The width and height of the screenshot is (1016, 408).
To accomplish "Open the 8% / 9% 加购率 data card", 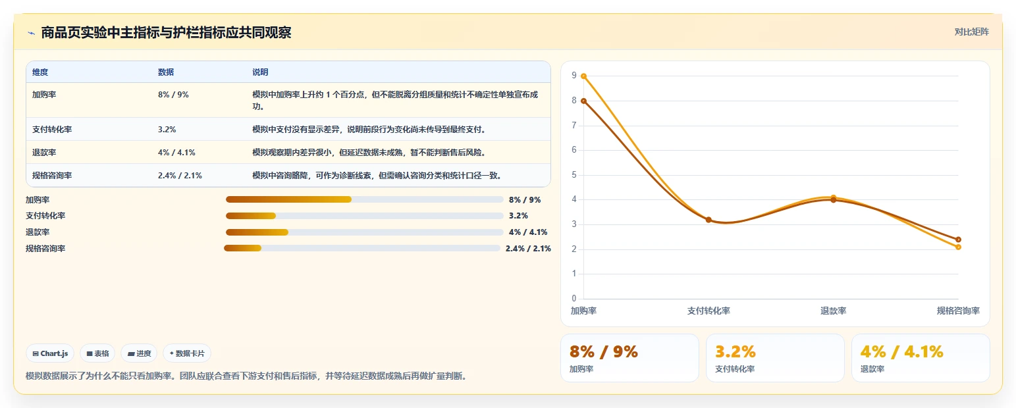I will [x=629, y=358].
